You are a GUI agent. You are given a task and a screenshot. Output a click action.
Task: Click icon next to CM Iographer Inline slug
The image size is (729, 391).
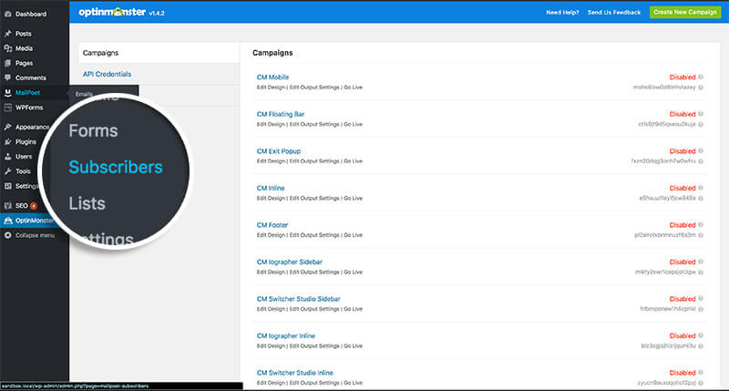701,346
